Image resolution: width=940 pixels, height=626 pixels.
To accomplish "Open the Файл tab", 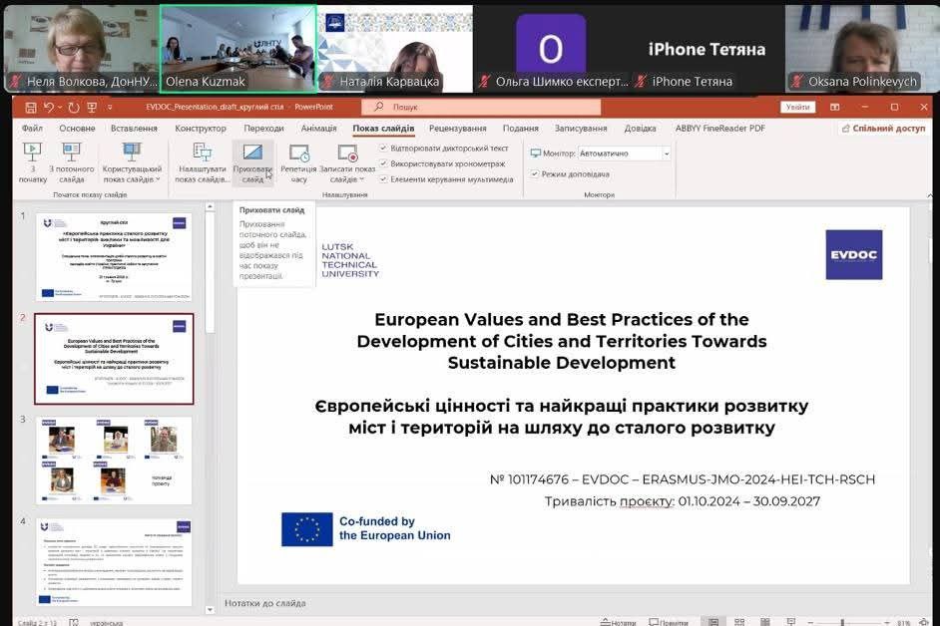I will (x=32, y=129).
